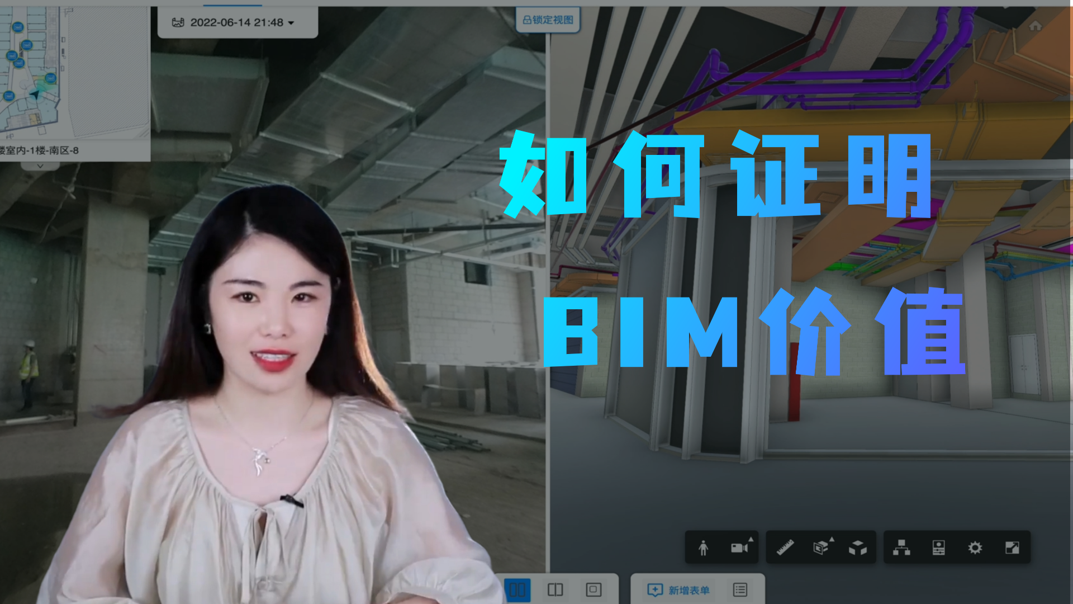Open the section box tool
This screenshot has width=1073, height=604.
click(x=821, y=547)
